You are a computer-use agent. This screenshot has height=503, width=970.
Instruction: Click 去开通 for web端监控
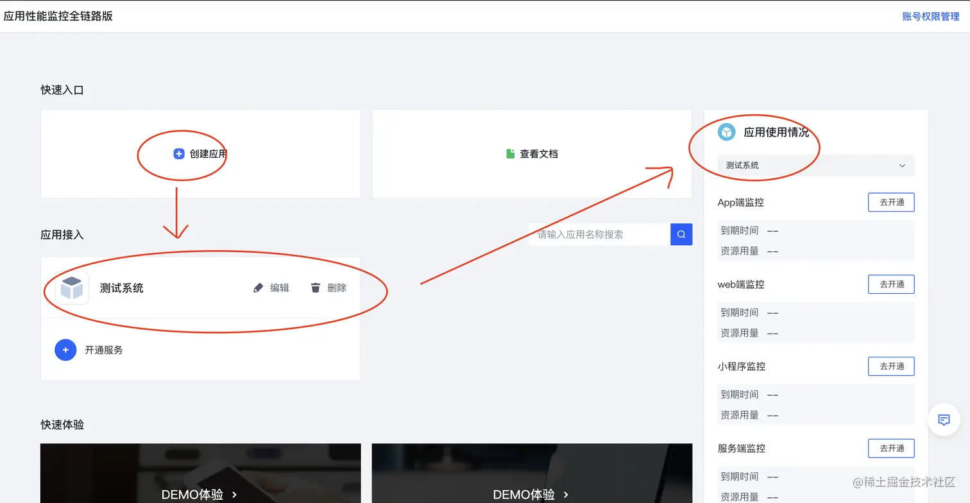point(891,284)
